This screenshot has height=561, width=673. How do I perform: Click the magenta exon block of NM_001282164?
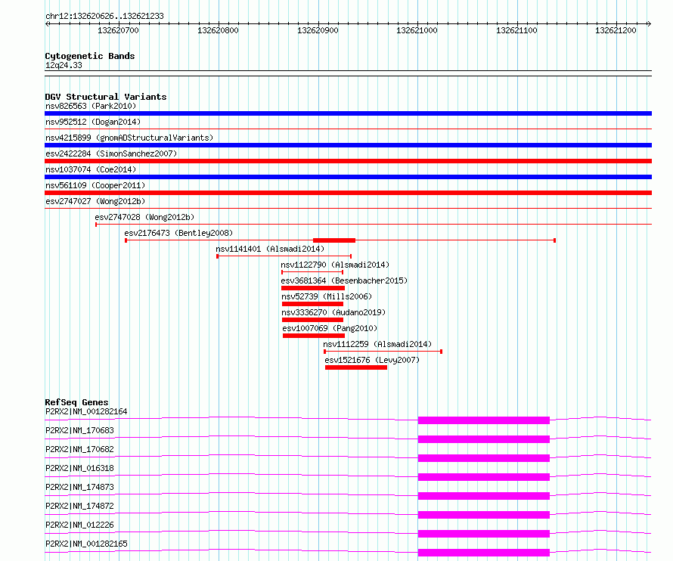484,420
